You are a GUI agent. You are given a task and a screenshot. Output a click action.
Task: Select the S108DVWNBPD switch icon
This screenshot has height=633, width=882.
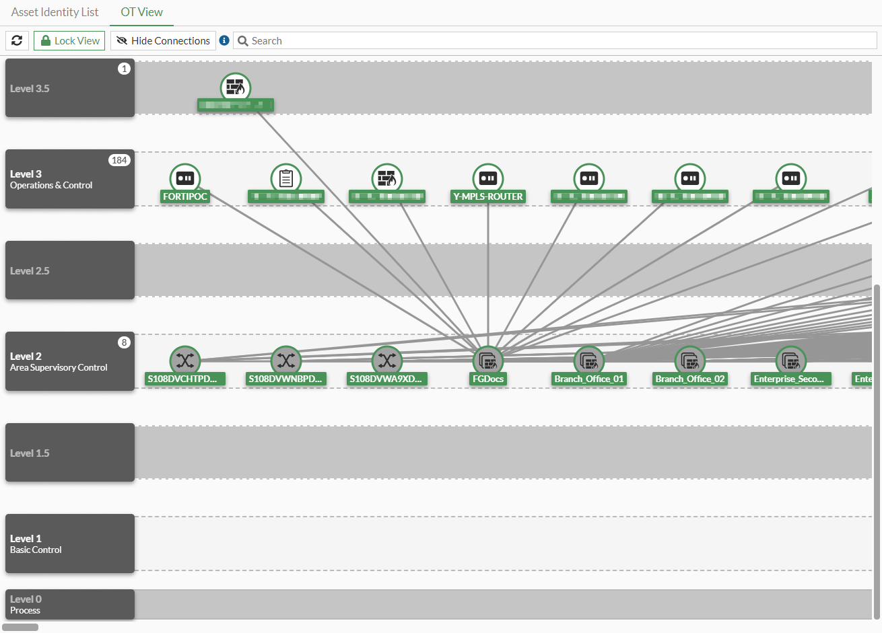coord(286,361)
